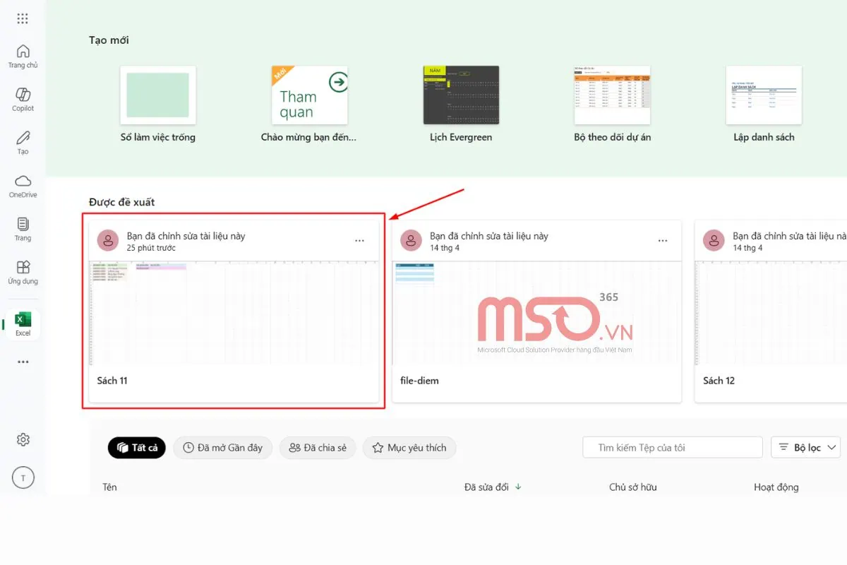847x565 pixels.
Task: Click the account avatar T
Action: (23, 478)
